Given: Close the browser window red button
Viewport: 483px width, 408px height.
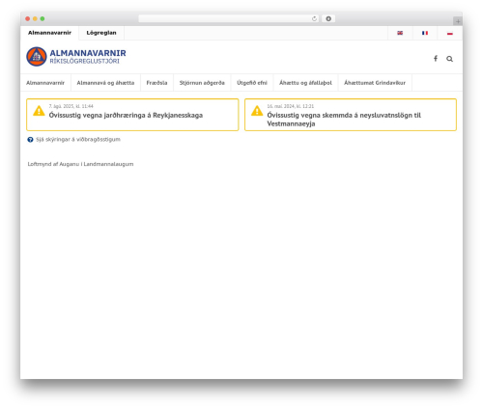Looking at the screenshot, I should [x=28, y=18].
